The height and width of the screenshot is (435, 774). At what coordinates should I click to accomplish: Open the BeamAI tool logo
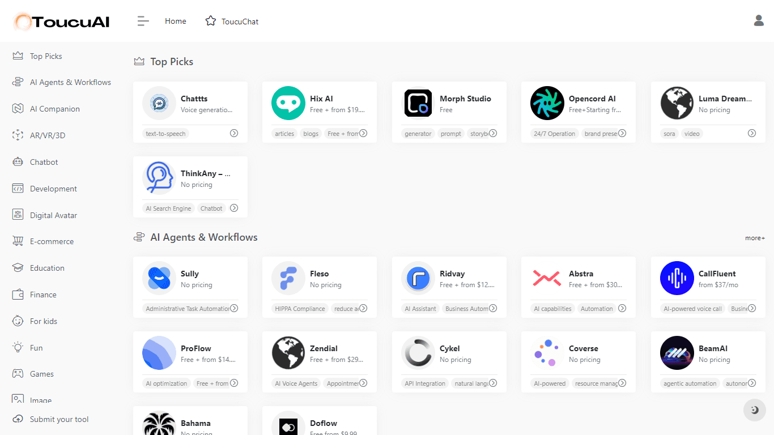[677, 353]
